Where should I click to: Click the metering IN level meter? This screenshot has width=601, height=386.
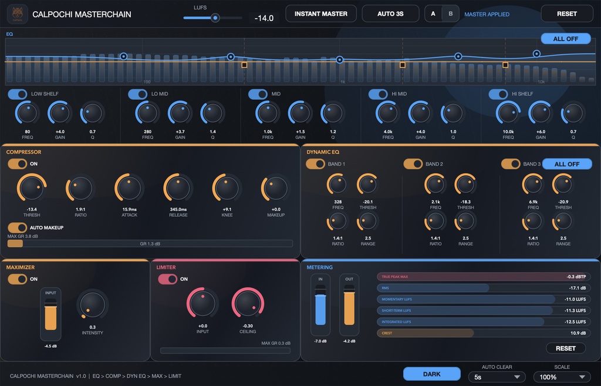[320, 305]
